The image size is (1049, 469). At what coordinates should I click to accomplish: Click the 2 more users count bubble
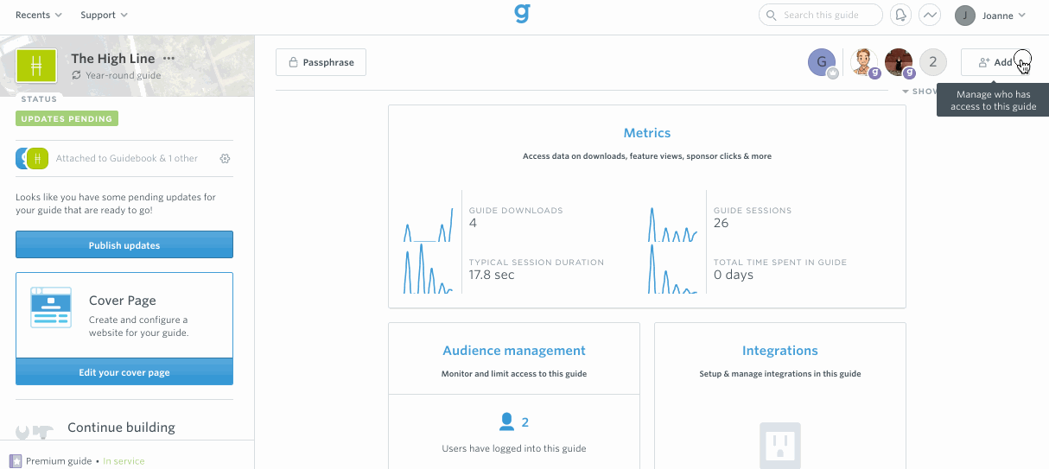click(932, 62)
